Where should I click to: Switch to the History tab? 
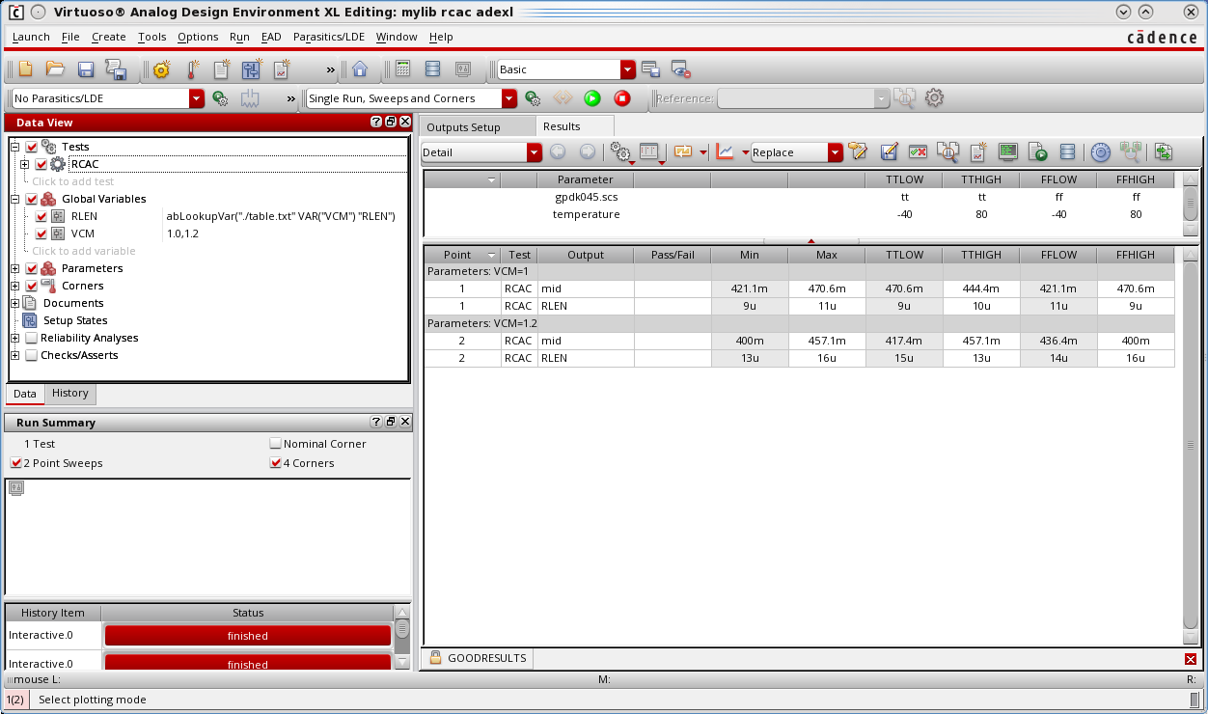click(70, 394)
